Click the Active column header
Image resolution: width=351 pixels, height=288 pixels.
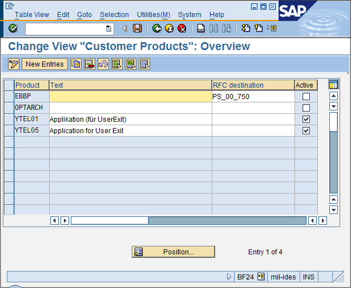coord(306,85)
